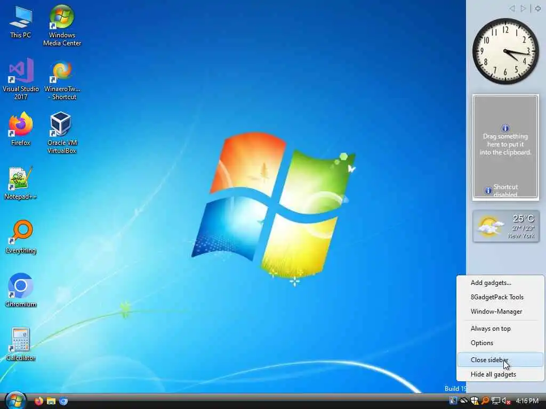Launch Windows Media Center shortcut
The width and height of the screenshot is (546, 409).
coord(62,26)
